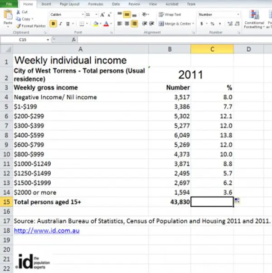Open the Calibri font name dropdown
This screenshot has width=272, height=273.
coord(83,15)
